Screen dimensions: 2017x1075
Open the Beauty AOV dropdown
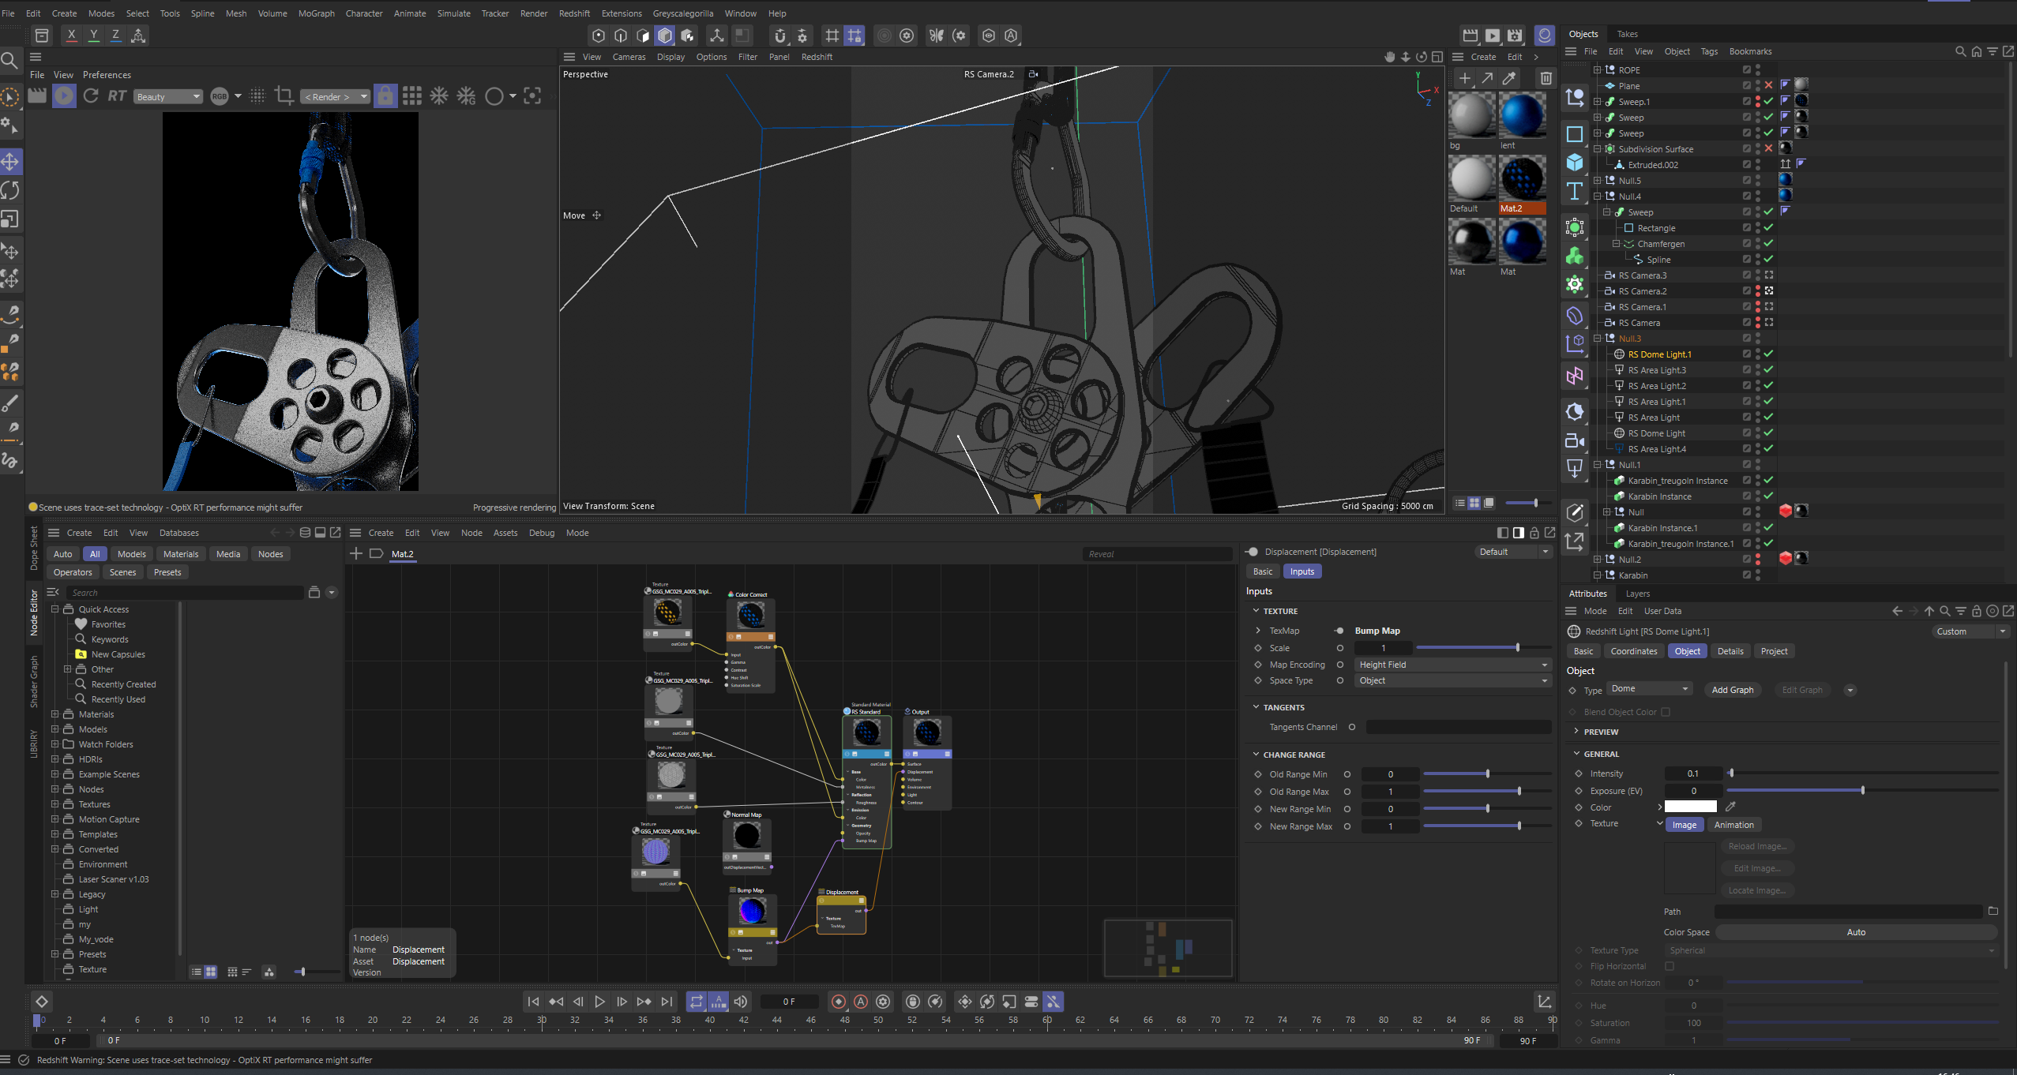coord(168,96)
